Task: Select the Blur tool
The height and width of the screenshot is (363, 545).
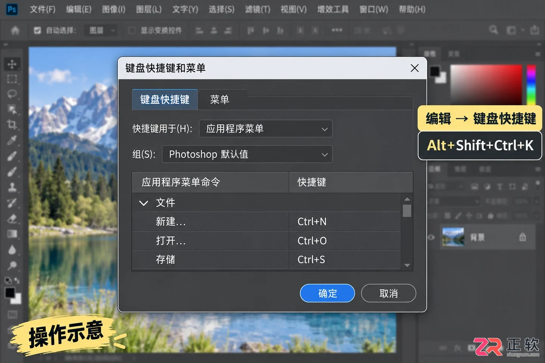Action: tap(12, 250)
